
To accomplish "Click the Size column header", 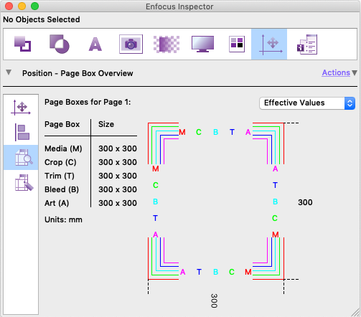I will (106, 124).
